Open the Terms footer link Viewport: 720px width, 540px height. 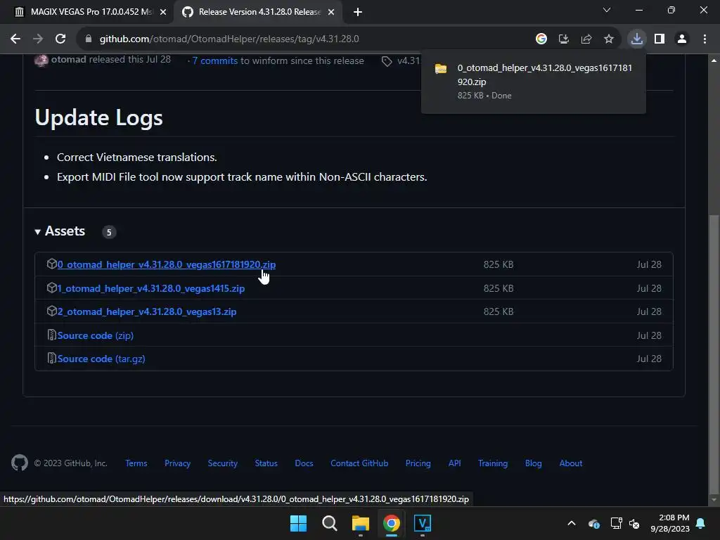point(136,463)
